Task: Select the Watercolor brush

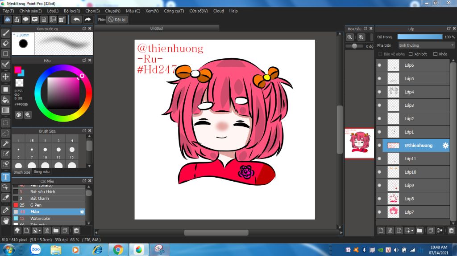Action: (x=49, y=219)
